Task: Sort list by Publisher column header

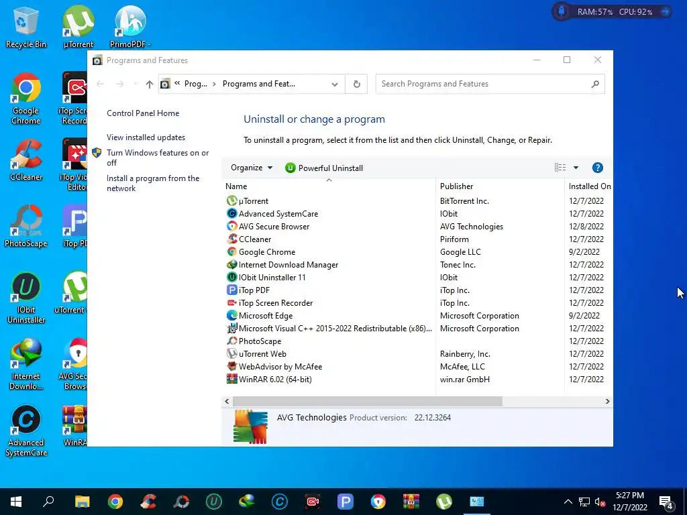Action: coord(500,186)
